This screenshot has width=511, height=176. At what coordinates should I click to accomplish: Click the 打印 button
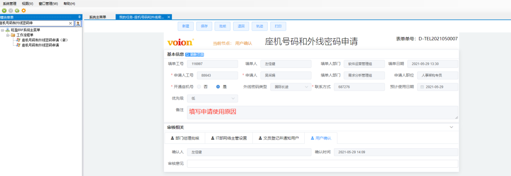pyautogui.click(x=278, y=26)
